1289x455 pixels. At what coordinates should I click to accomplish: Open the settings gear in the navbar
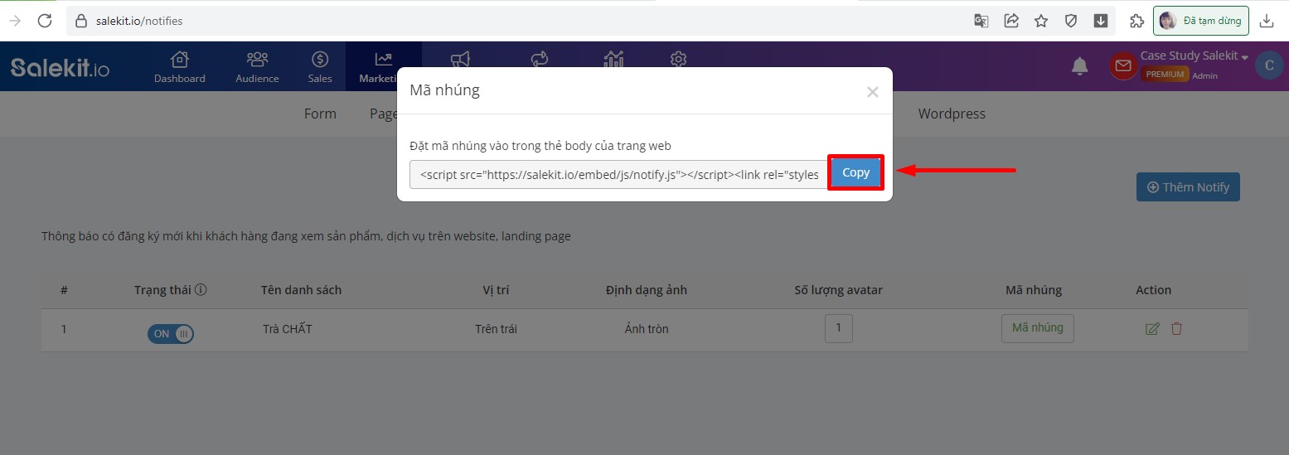(678, 59)
